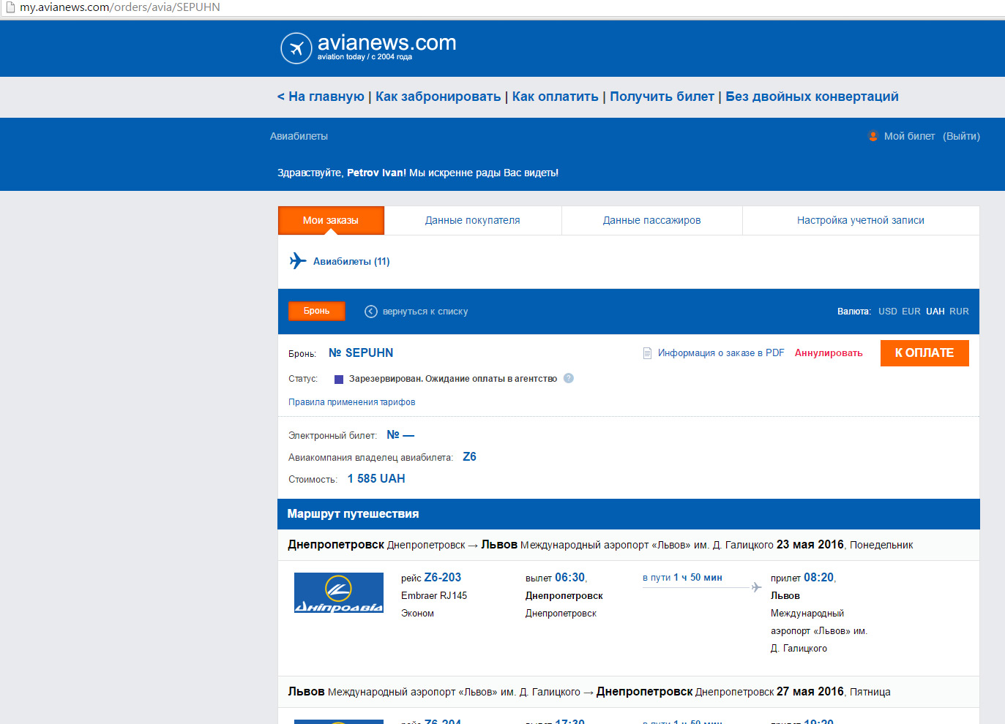Viewport: 1005px width, 724px height.
Task: Select USD currency
Action: pyautogui.click(x=888, y=312)
